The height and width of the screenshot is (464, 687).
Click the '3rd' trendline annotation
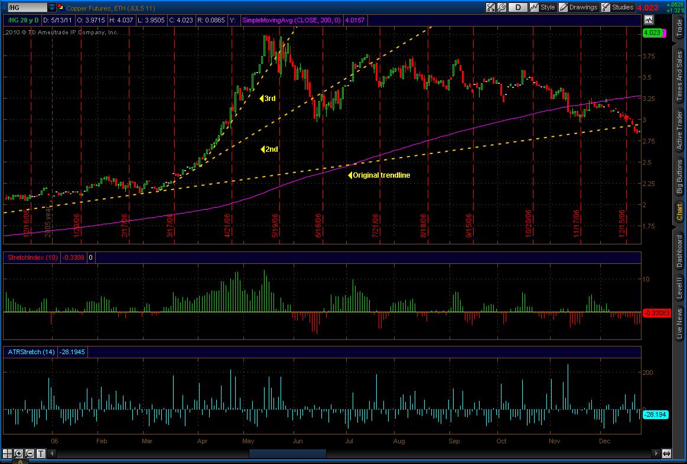(268, 99)
